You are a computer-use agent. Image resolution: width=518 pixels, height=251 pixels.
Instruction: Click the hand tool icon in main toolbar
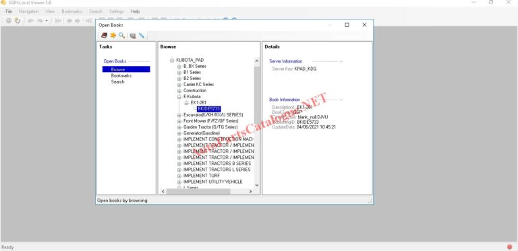tap(17, 20)
